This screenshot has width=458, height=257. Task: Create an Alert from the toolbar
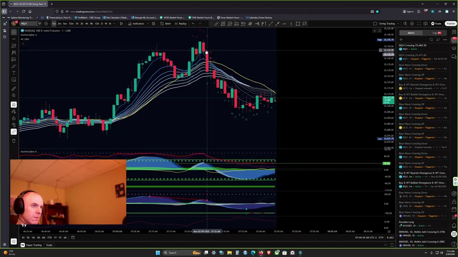[x=165, y=24]
